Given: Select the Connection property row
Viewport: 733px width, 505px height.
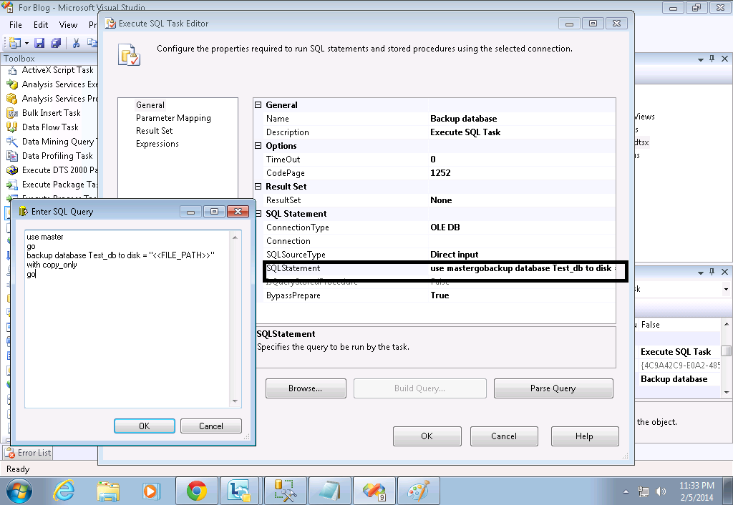Looking at the screenshot, I should 440,241.
